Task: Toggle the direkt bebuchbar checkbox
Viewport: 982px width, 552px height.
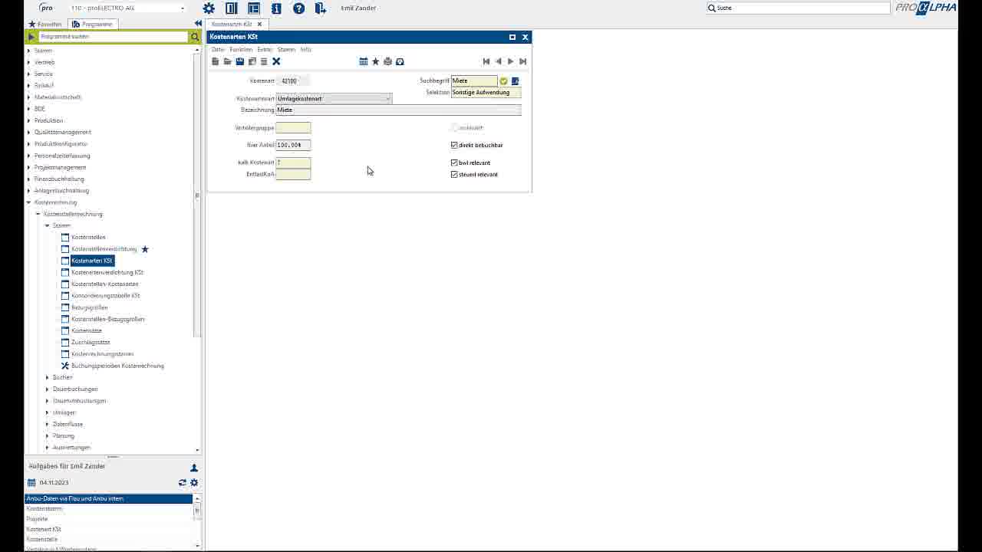Action: click(x=454, y=145)
